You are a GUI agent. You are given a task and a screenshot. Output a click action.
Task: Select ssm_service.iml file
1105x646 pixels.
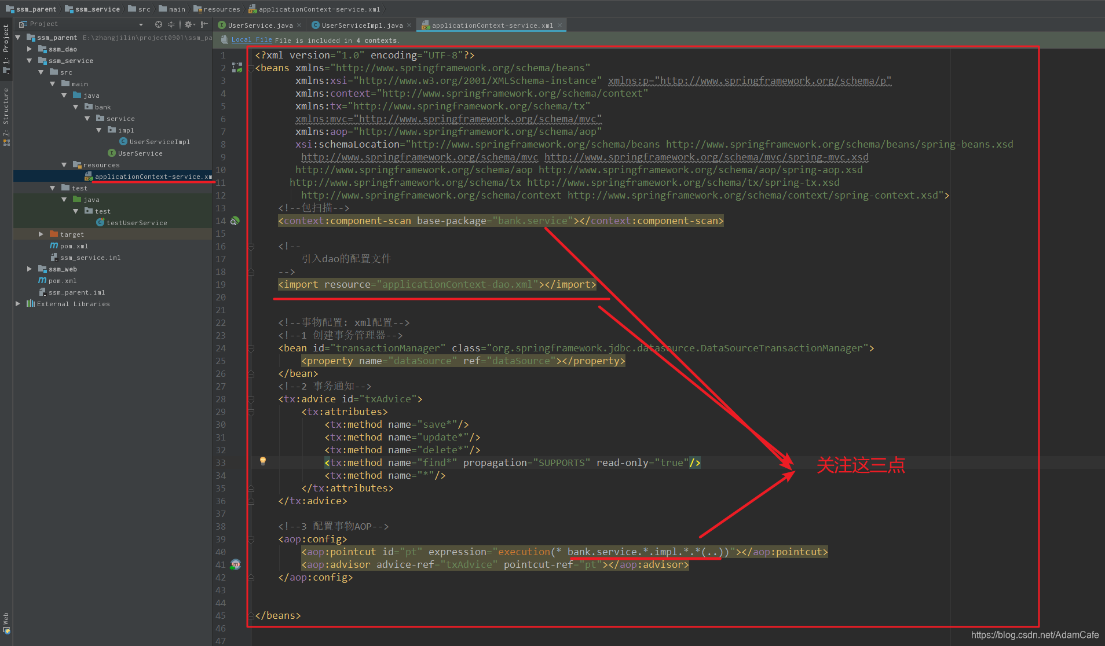coord(90,258)
